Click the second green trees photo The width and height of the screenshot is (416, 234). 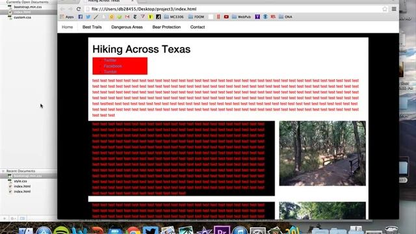[x=322, y=211]
